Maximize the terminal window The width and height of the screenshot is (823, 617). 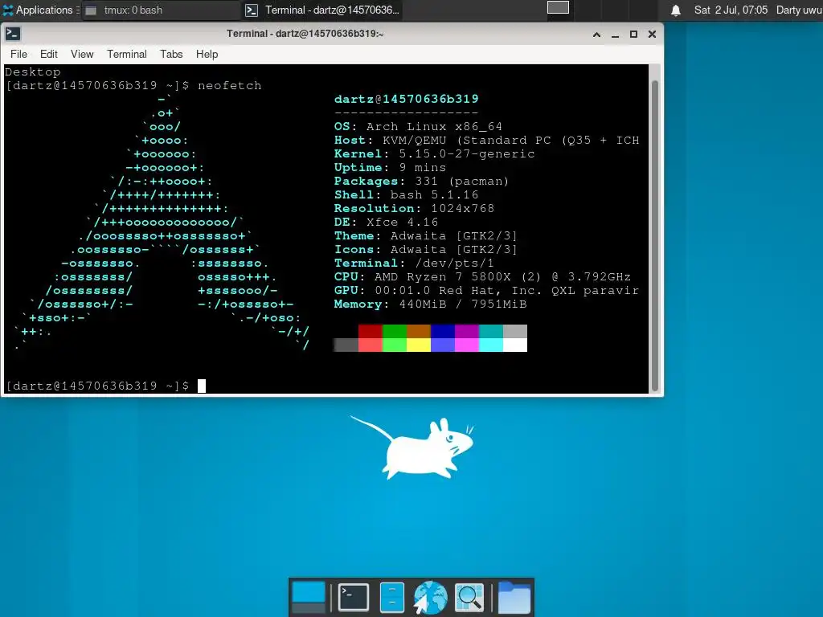pos(633,35)
